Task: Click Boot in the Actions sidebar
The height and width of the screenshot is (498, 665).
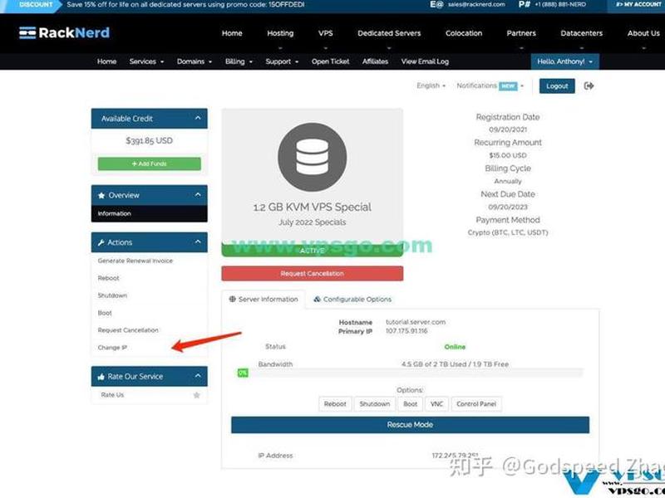Action: (105, 313)
